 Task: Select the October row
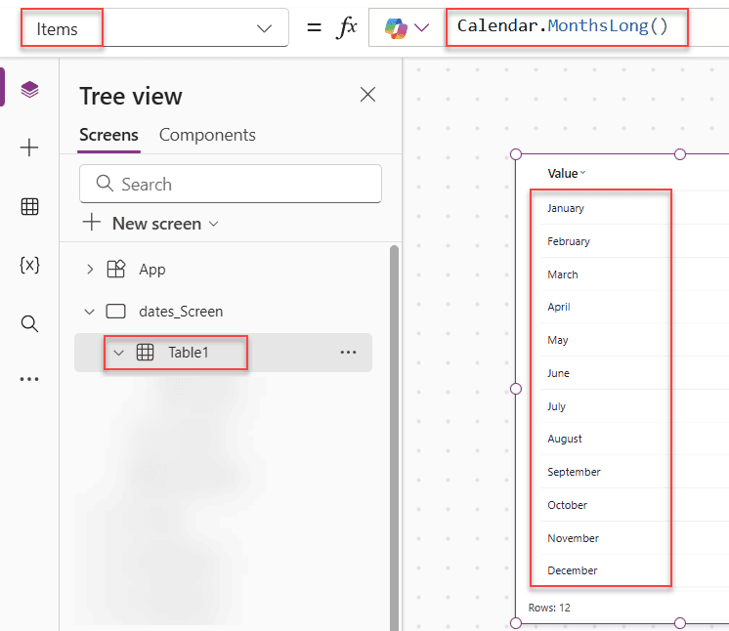pos(567,505)
